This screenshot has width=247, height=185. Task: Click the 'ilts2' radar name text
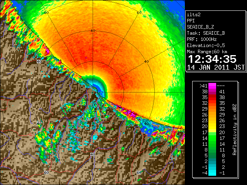[x=194, y=15]
